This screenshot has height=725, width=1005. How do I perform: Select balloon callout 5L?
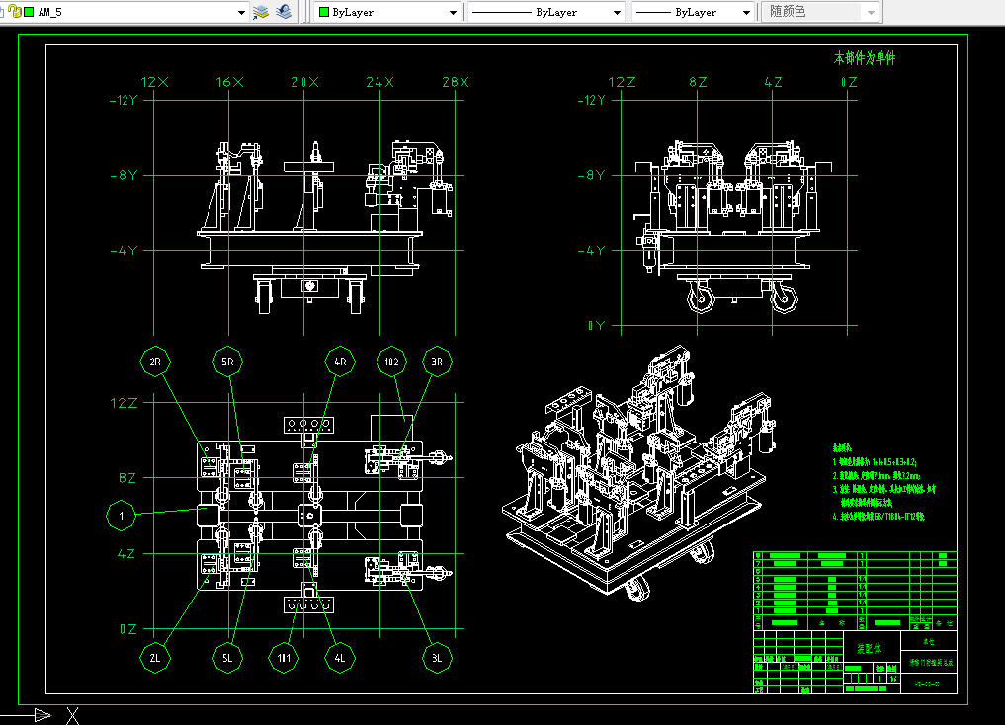click(x=227, y=658)
